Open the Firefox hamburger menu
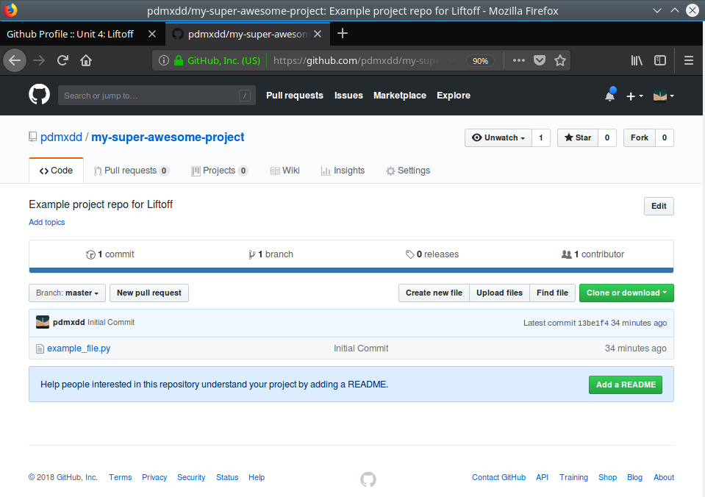705x497 pixels. coord(689,60)
